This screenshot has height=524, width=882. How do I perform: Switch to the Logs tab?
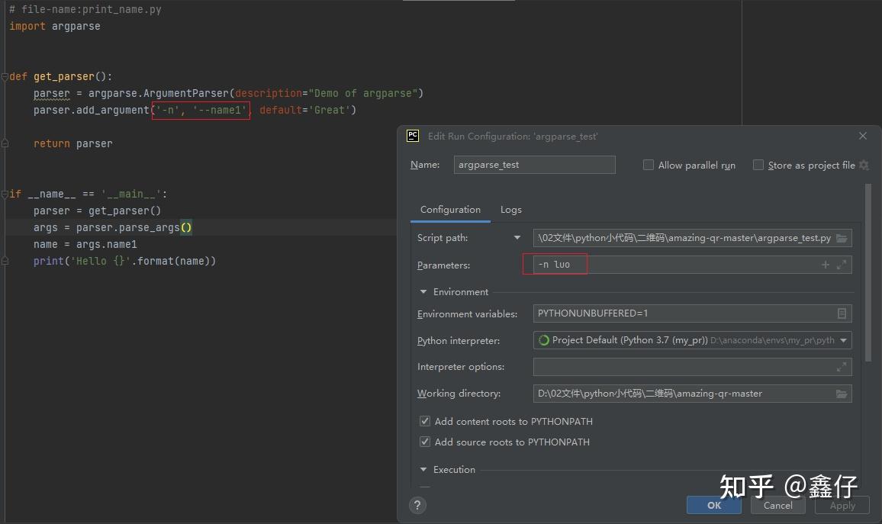click(x=510, y=210)
